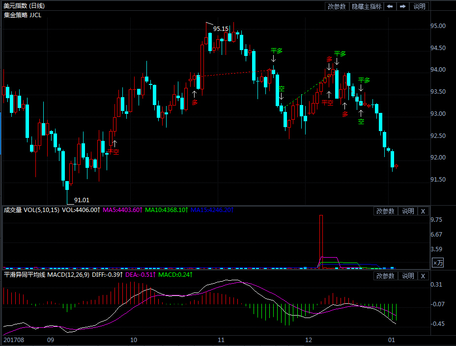The height and width of the screenshot is (346, 456).
Task: Change parameters of volume indicator
Action: point(385,211)
